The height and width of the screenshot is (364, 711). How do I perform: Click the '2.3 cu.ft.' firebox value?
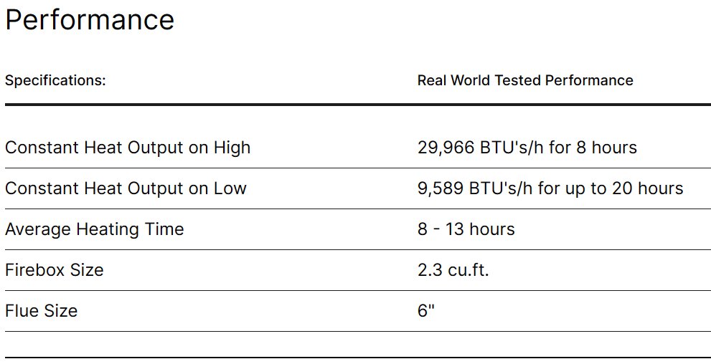453,270
